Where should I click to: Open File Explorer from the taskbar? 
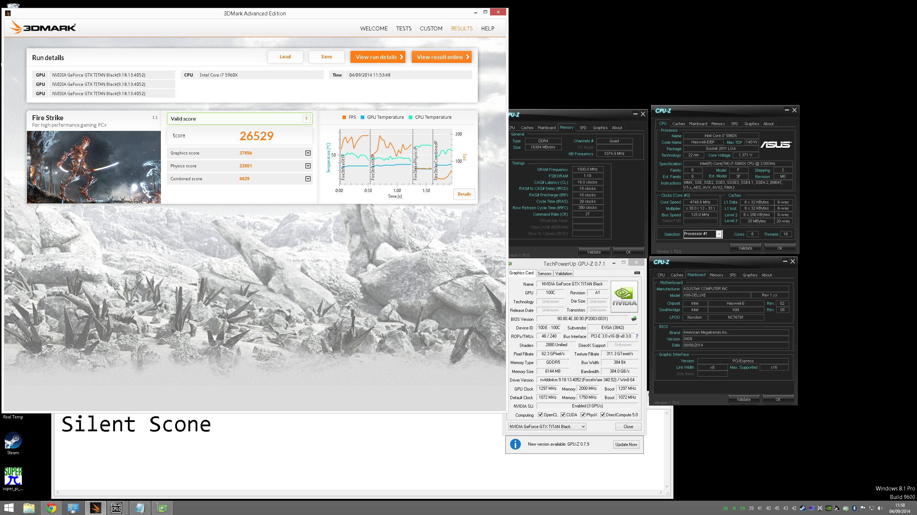[x=29, y=508]
